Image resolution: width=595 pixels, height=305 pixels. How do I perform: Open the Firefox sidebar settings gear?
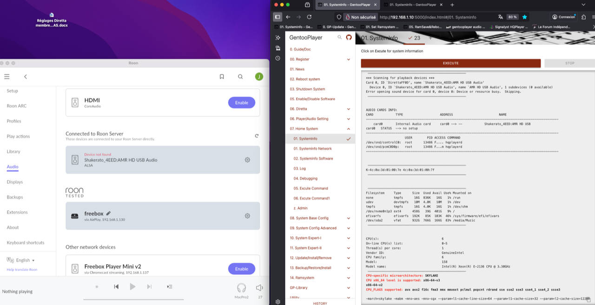click(x=278, y=301)
